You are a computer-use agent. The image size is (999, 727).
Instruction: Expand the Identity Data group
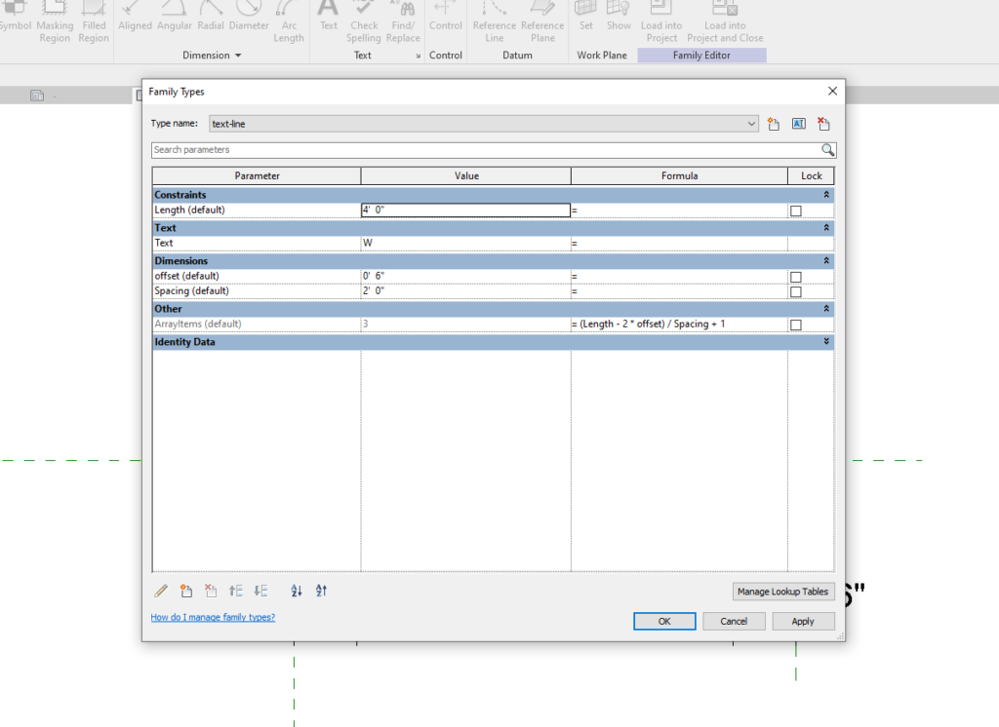[x=826, y=341]
